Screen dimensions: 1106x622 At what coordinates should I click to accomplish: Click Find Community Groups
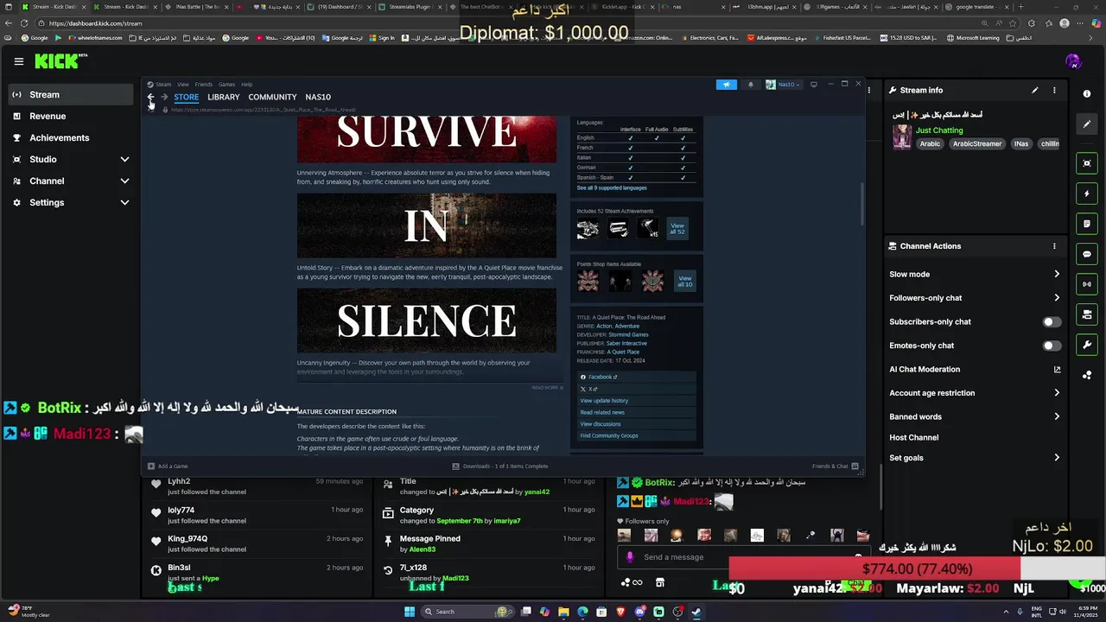(637, 435)
